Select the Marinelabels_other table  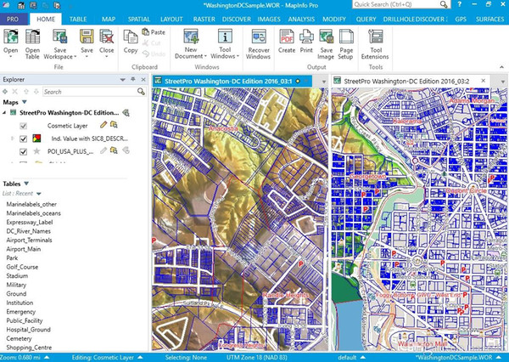31,204
